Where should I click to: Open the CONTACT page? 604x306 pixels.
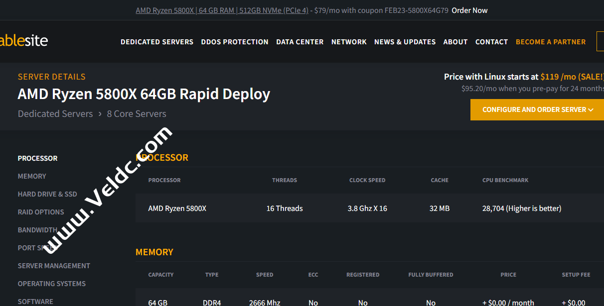[491, 42]
